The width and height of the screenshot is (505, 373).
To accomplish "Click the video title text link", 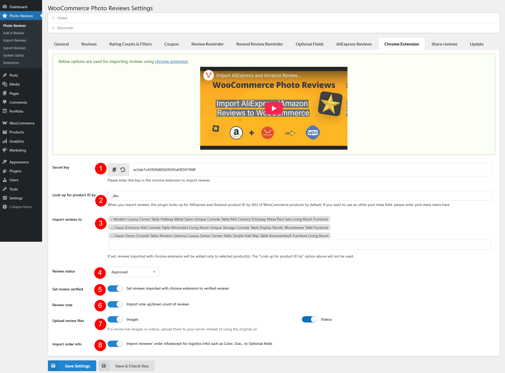I will pyautogui.click(x=258, y=75).
